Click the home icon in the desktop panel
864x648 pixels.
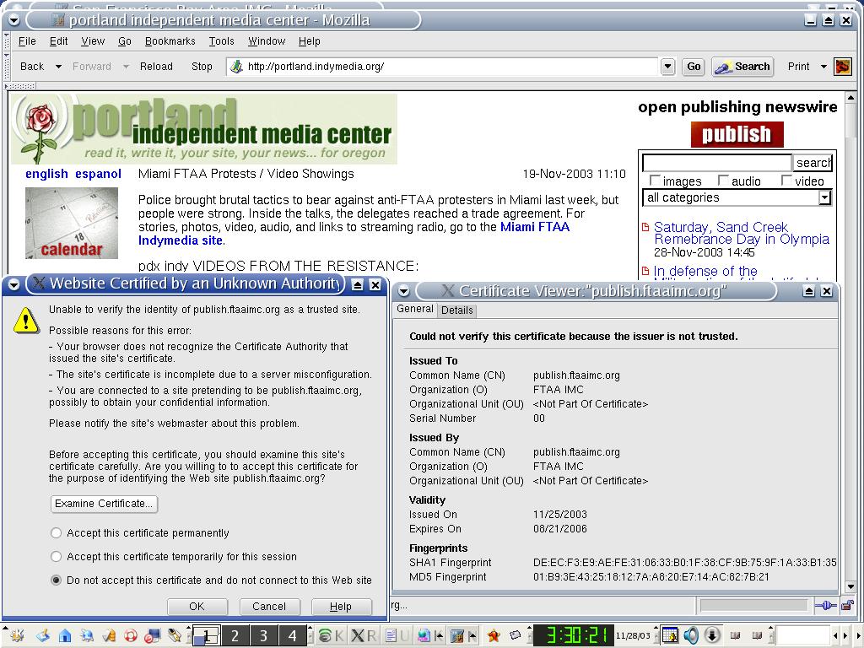(x=64, y=635)
